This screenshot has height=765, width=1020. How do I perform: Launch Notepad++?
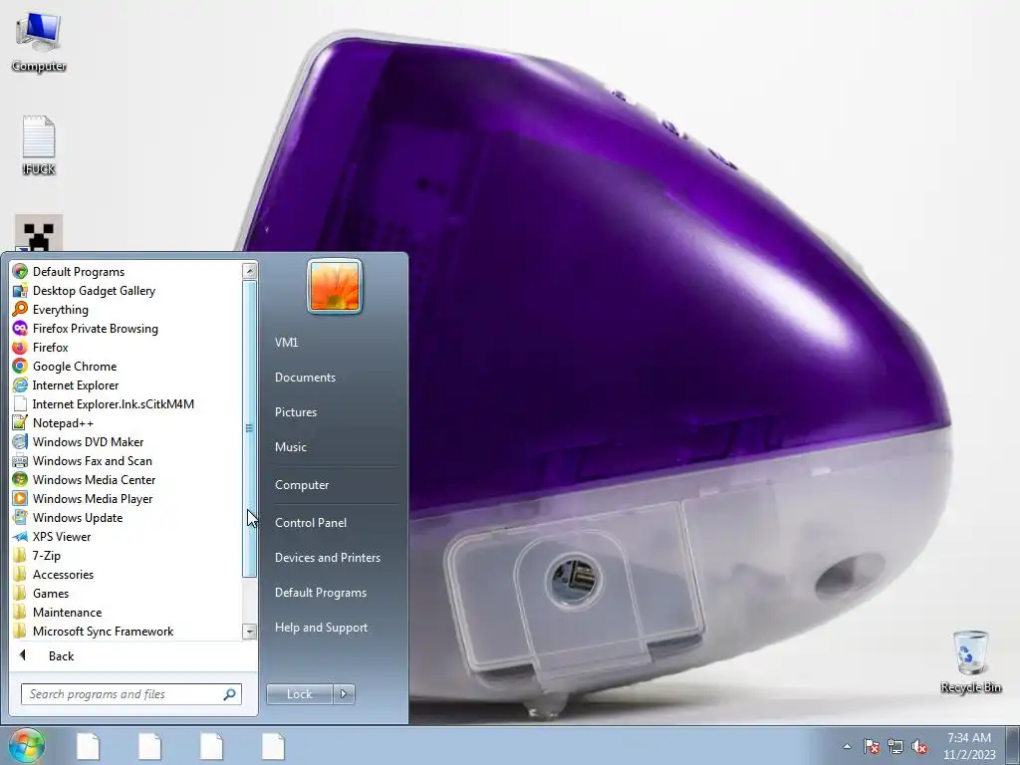coord(63,422)
